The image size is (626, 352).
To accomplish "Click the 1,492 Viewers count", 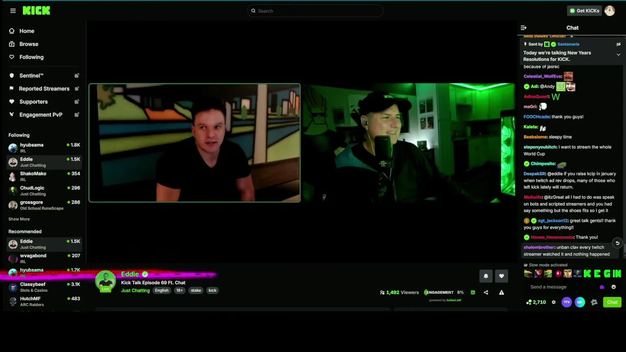I will 399,292.
